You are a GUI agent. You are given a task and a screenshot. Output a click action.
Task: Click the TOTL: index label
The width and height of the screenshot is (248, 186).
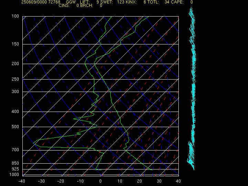click(x=153, y=2)
